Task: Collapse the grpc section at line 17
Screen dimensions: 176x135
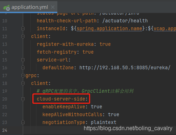Action: coord(23,76)
